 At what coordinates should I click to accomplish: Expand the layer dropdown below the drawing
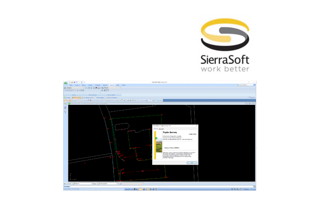(x=92, y=184)
